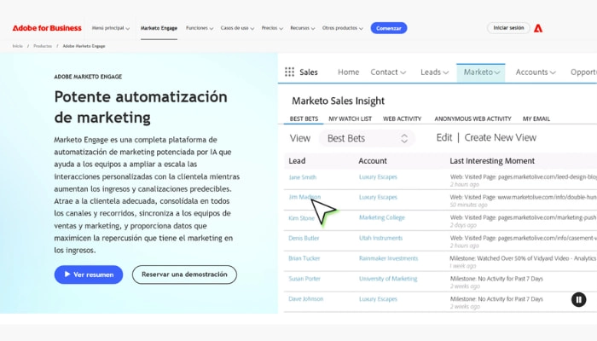Expand the Casos de uso dropdown
Image resolution: width=597 pixels, height=341 pixels.
237,28
